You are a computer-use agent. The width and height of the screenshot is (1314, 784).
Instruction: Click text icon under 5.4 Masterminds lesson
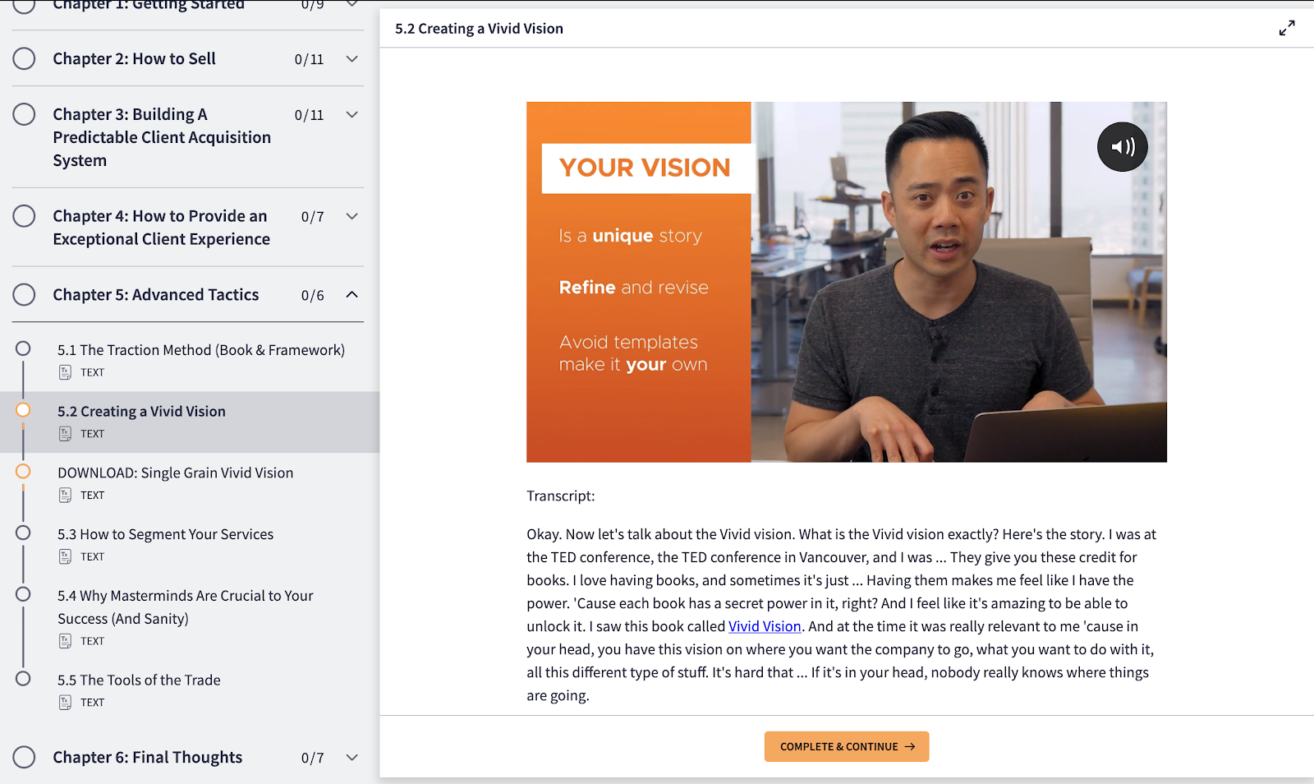coord(65,641)
